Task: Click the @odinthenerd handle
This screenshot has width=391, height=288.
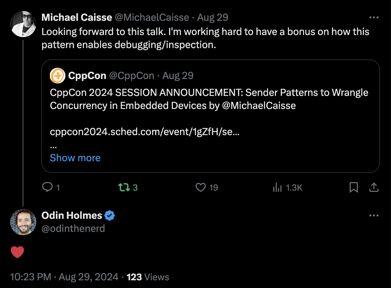Action: pyautogui.click(x=73, y=229)
